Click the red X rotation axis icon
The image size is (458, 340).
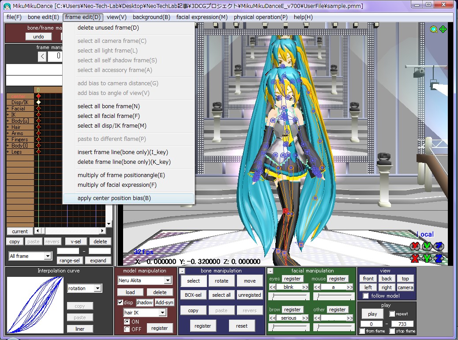415,246
